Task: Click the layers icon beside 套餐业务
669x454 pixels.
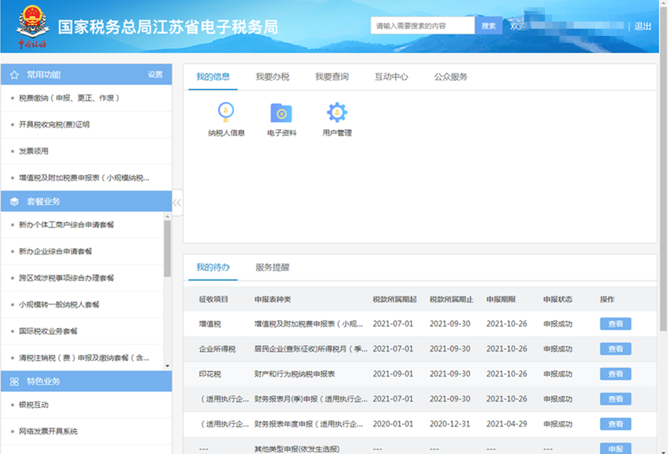Action: 14,202
